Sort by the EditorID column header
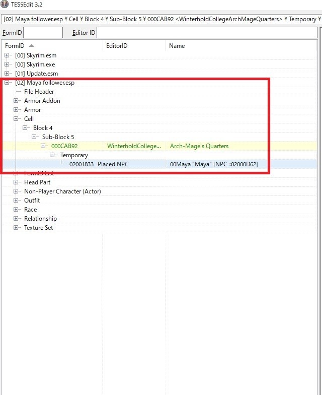Image resolution: width=322 pixels, height=395 pixels. click(x=134, y=45)
